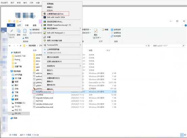Select reindex-tickets.cmd in the file list
187x138 pixels.
click(43, 104)
